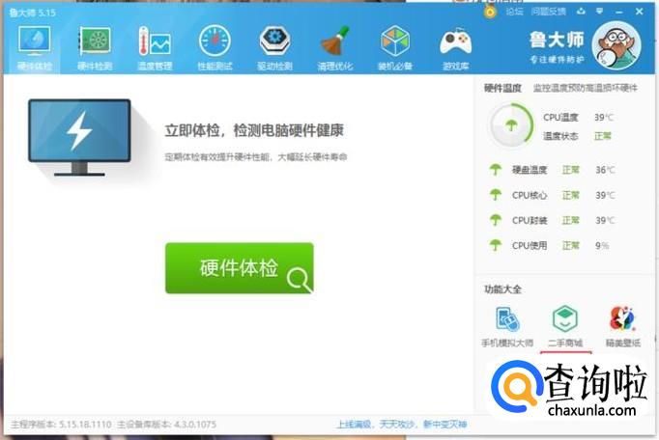Image resolution: width=659 pixels, height=440 pixels.
Task: Open the 装机必备 essential software cube
Action: coord(395,48)
